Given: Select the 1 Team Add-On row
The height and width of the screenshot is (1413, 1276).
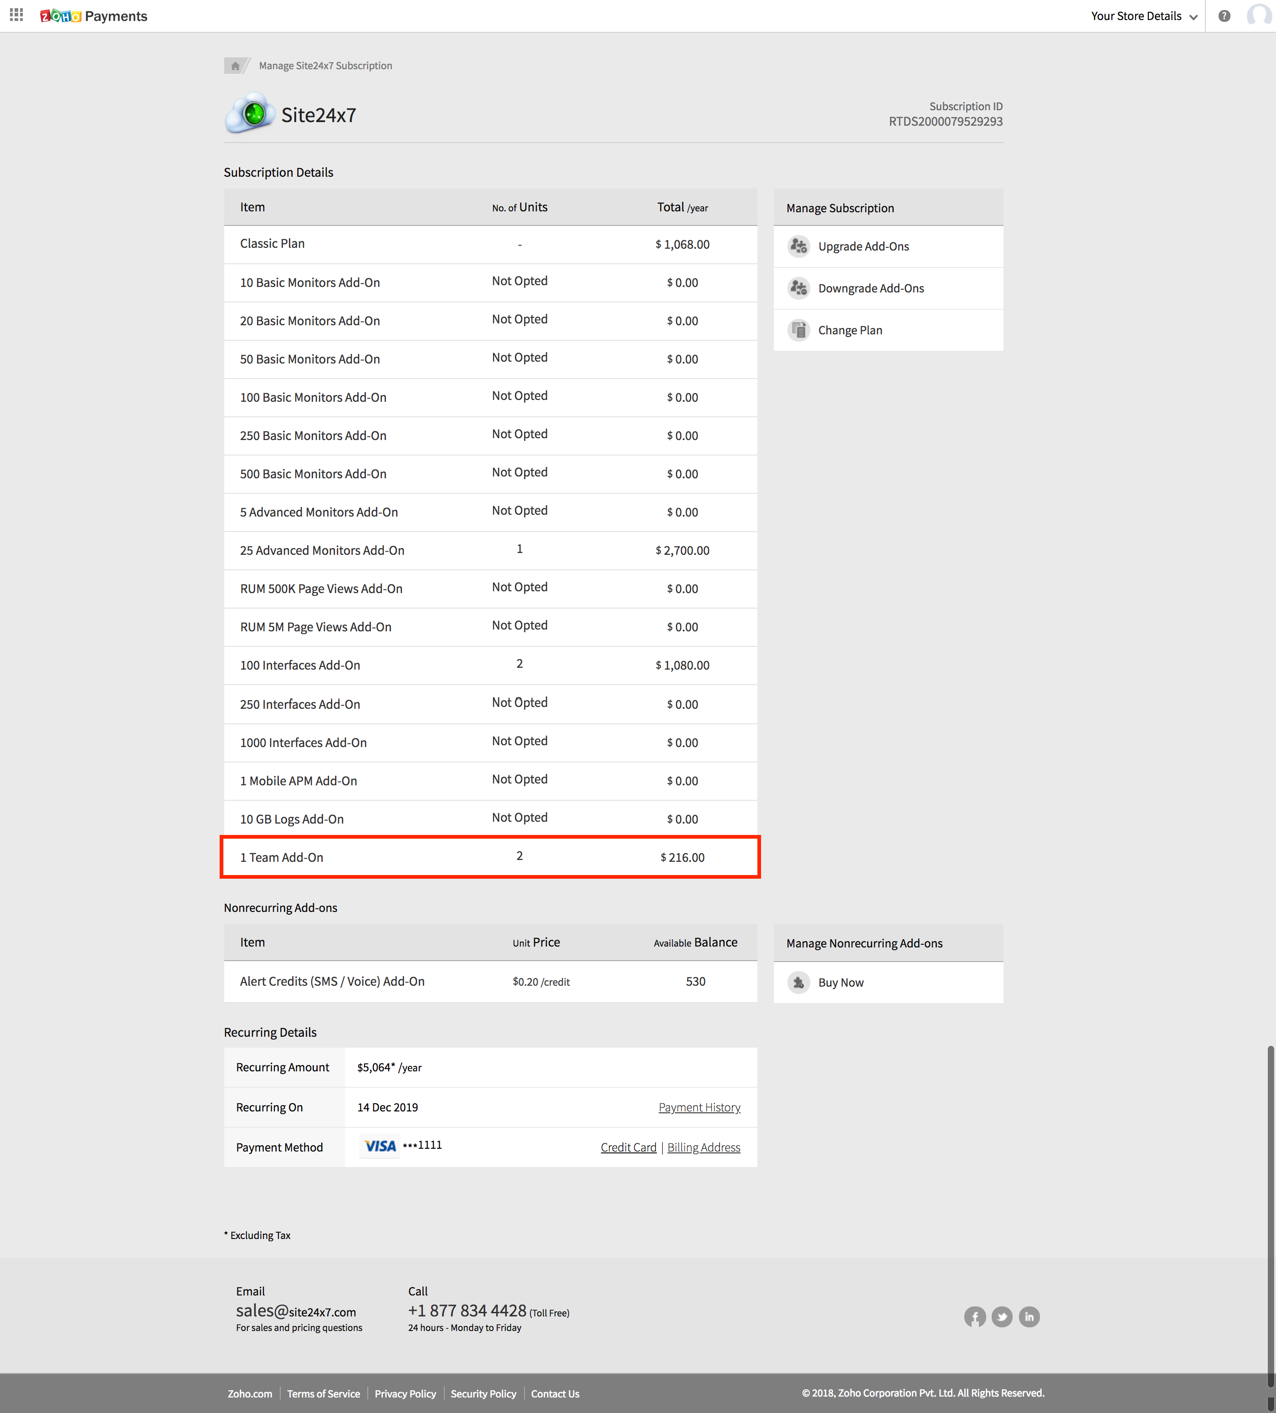Looking at the screenshot, I should click(x=490, y=857).
